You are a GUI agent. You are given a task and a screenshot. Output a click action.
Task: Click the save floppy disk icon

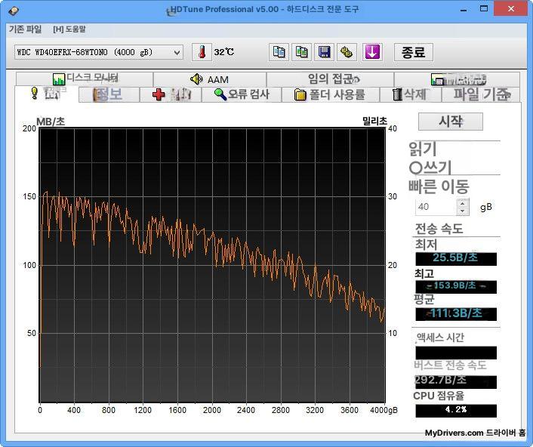(325, 52)
